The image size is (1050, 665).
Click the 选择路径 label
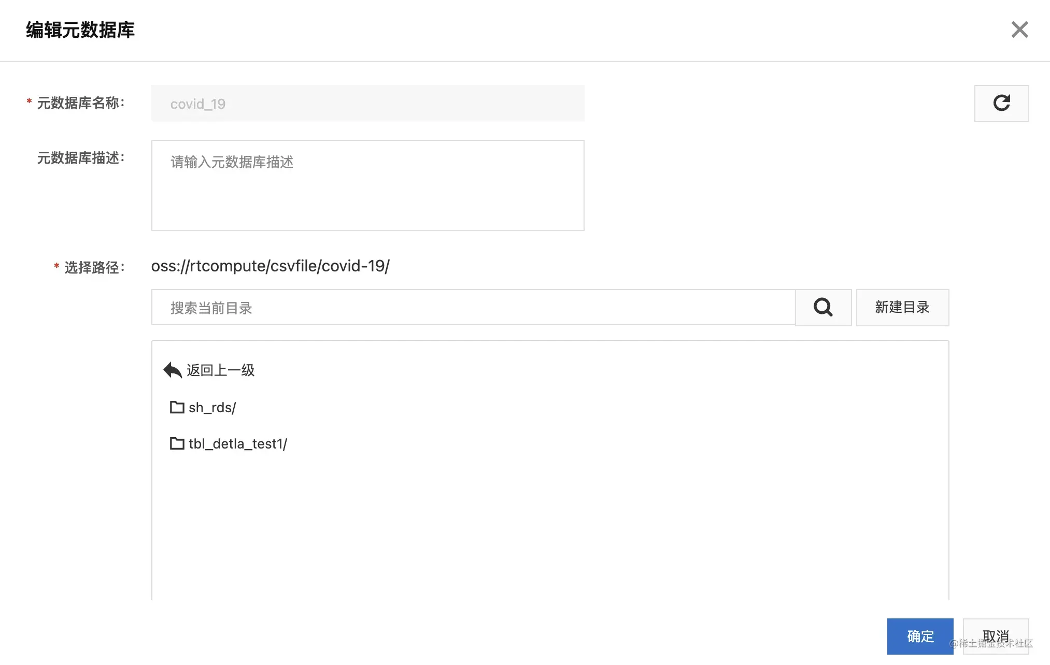pyautogui.click(x=94, y=267)
